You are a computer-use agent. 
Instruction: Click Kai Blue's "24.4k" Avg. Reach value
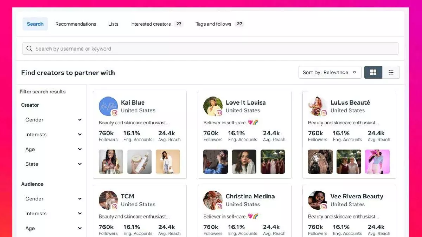(167, 133)
